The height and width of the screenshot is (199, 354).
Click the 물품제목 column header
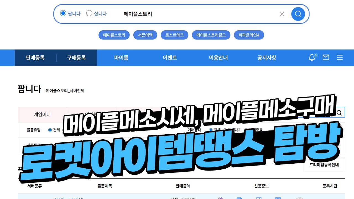pos(105,186)
